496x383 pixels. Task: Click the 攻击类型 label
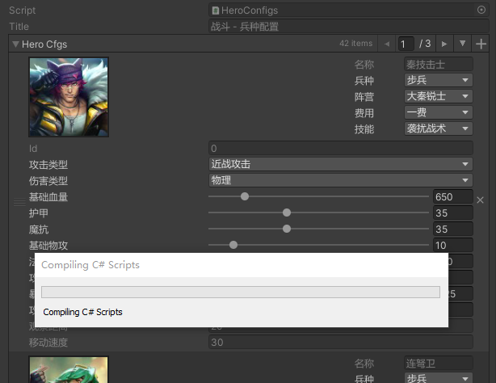coord(48,164)
